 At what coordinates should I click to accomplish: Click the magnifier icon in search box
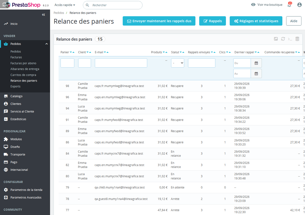click(x=87, y=5)
